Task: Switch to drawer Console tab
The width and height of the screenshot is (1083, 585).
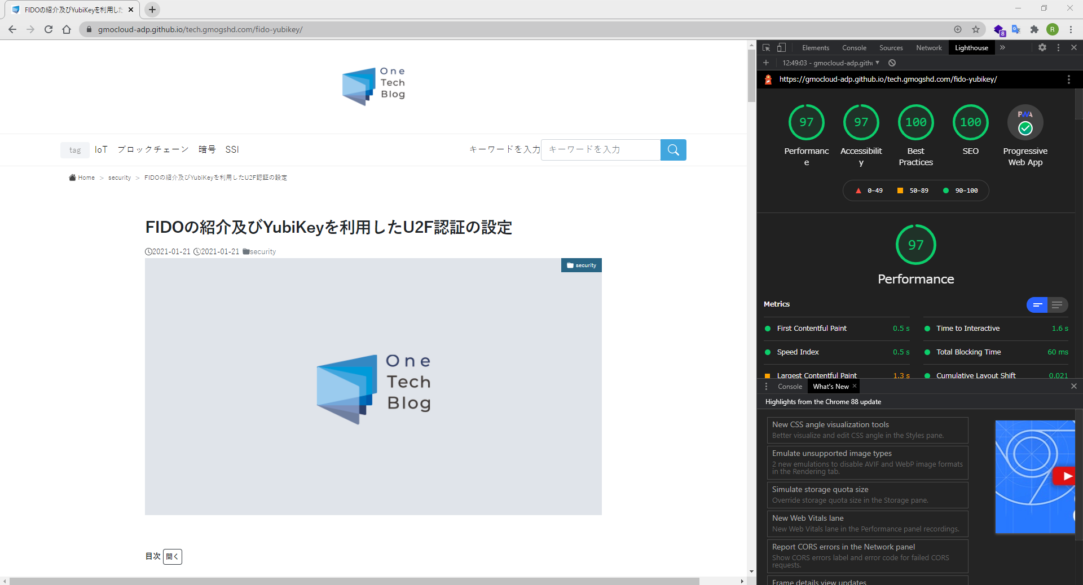Action: (790, 387)
